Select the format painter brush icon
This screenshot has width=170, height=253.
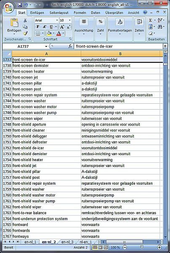pyautogui.click(x=25, y=33)
